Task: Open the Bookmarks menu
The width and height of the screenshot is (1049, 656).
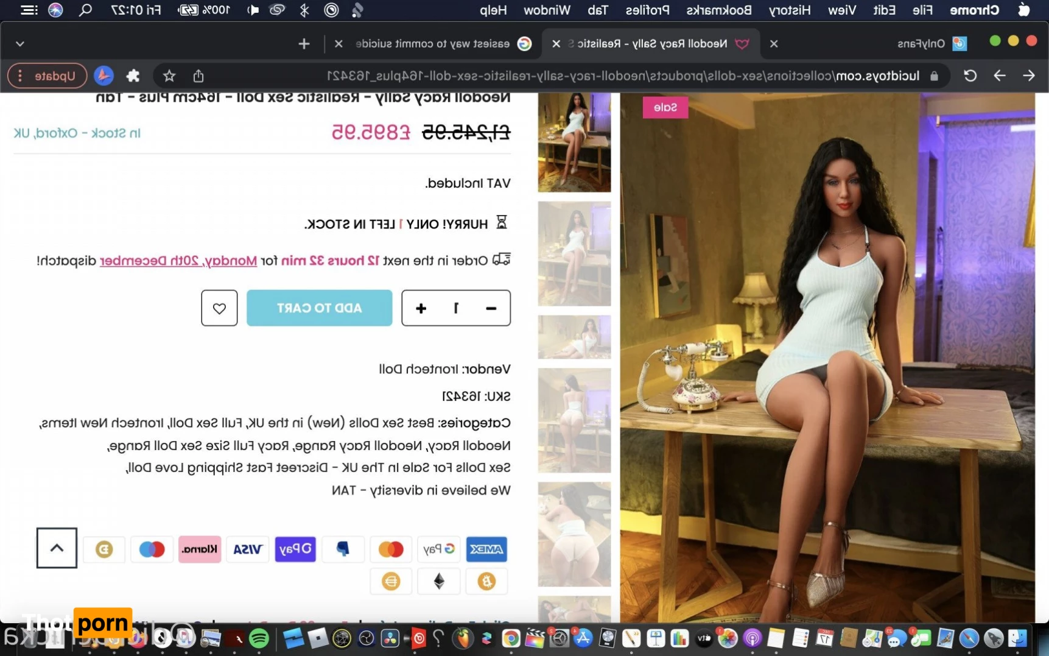Action: click(x=718, y=10)
